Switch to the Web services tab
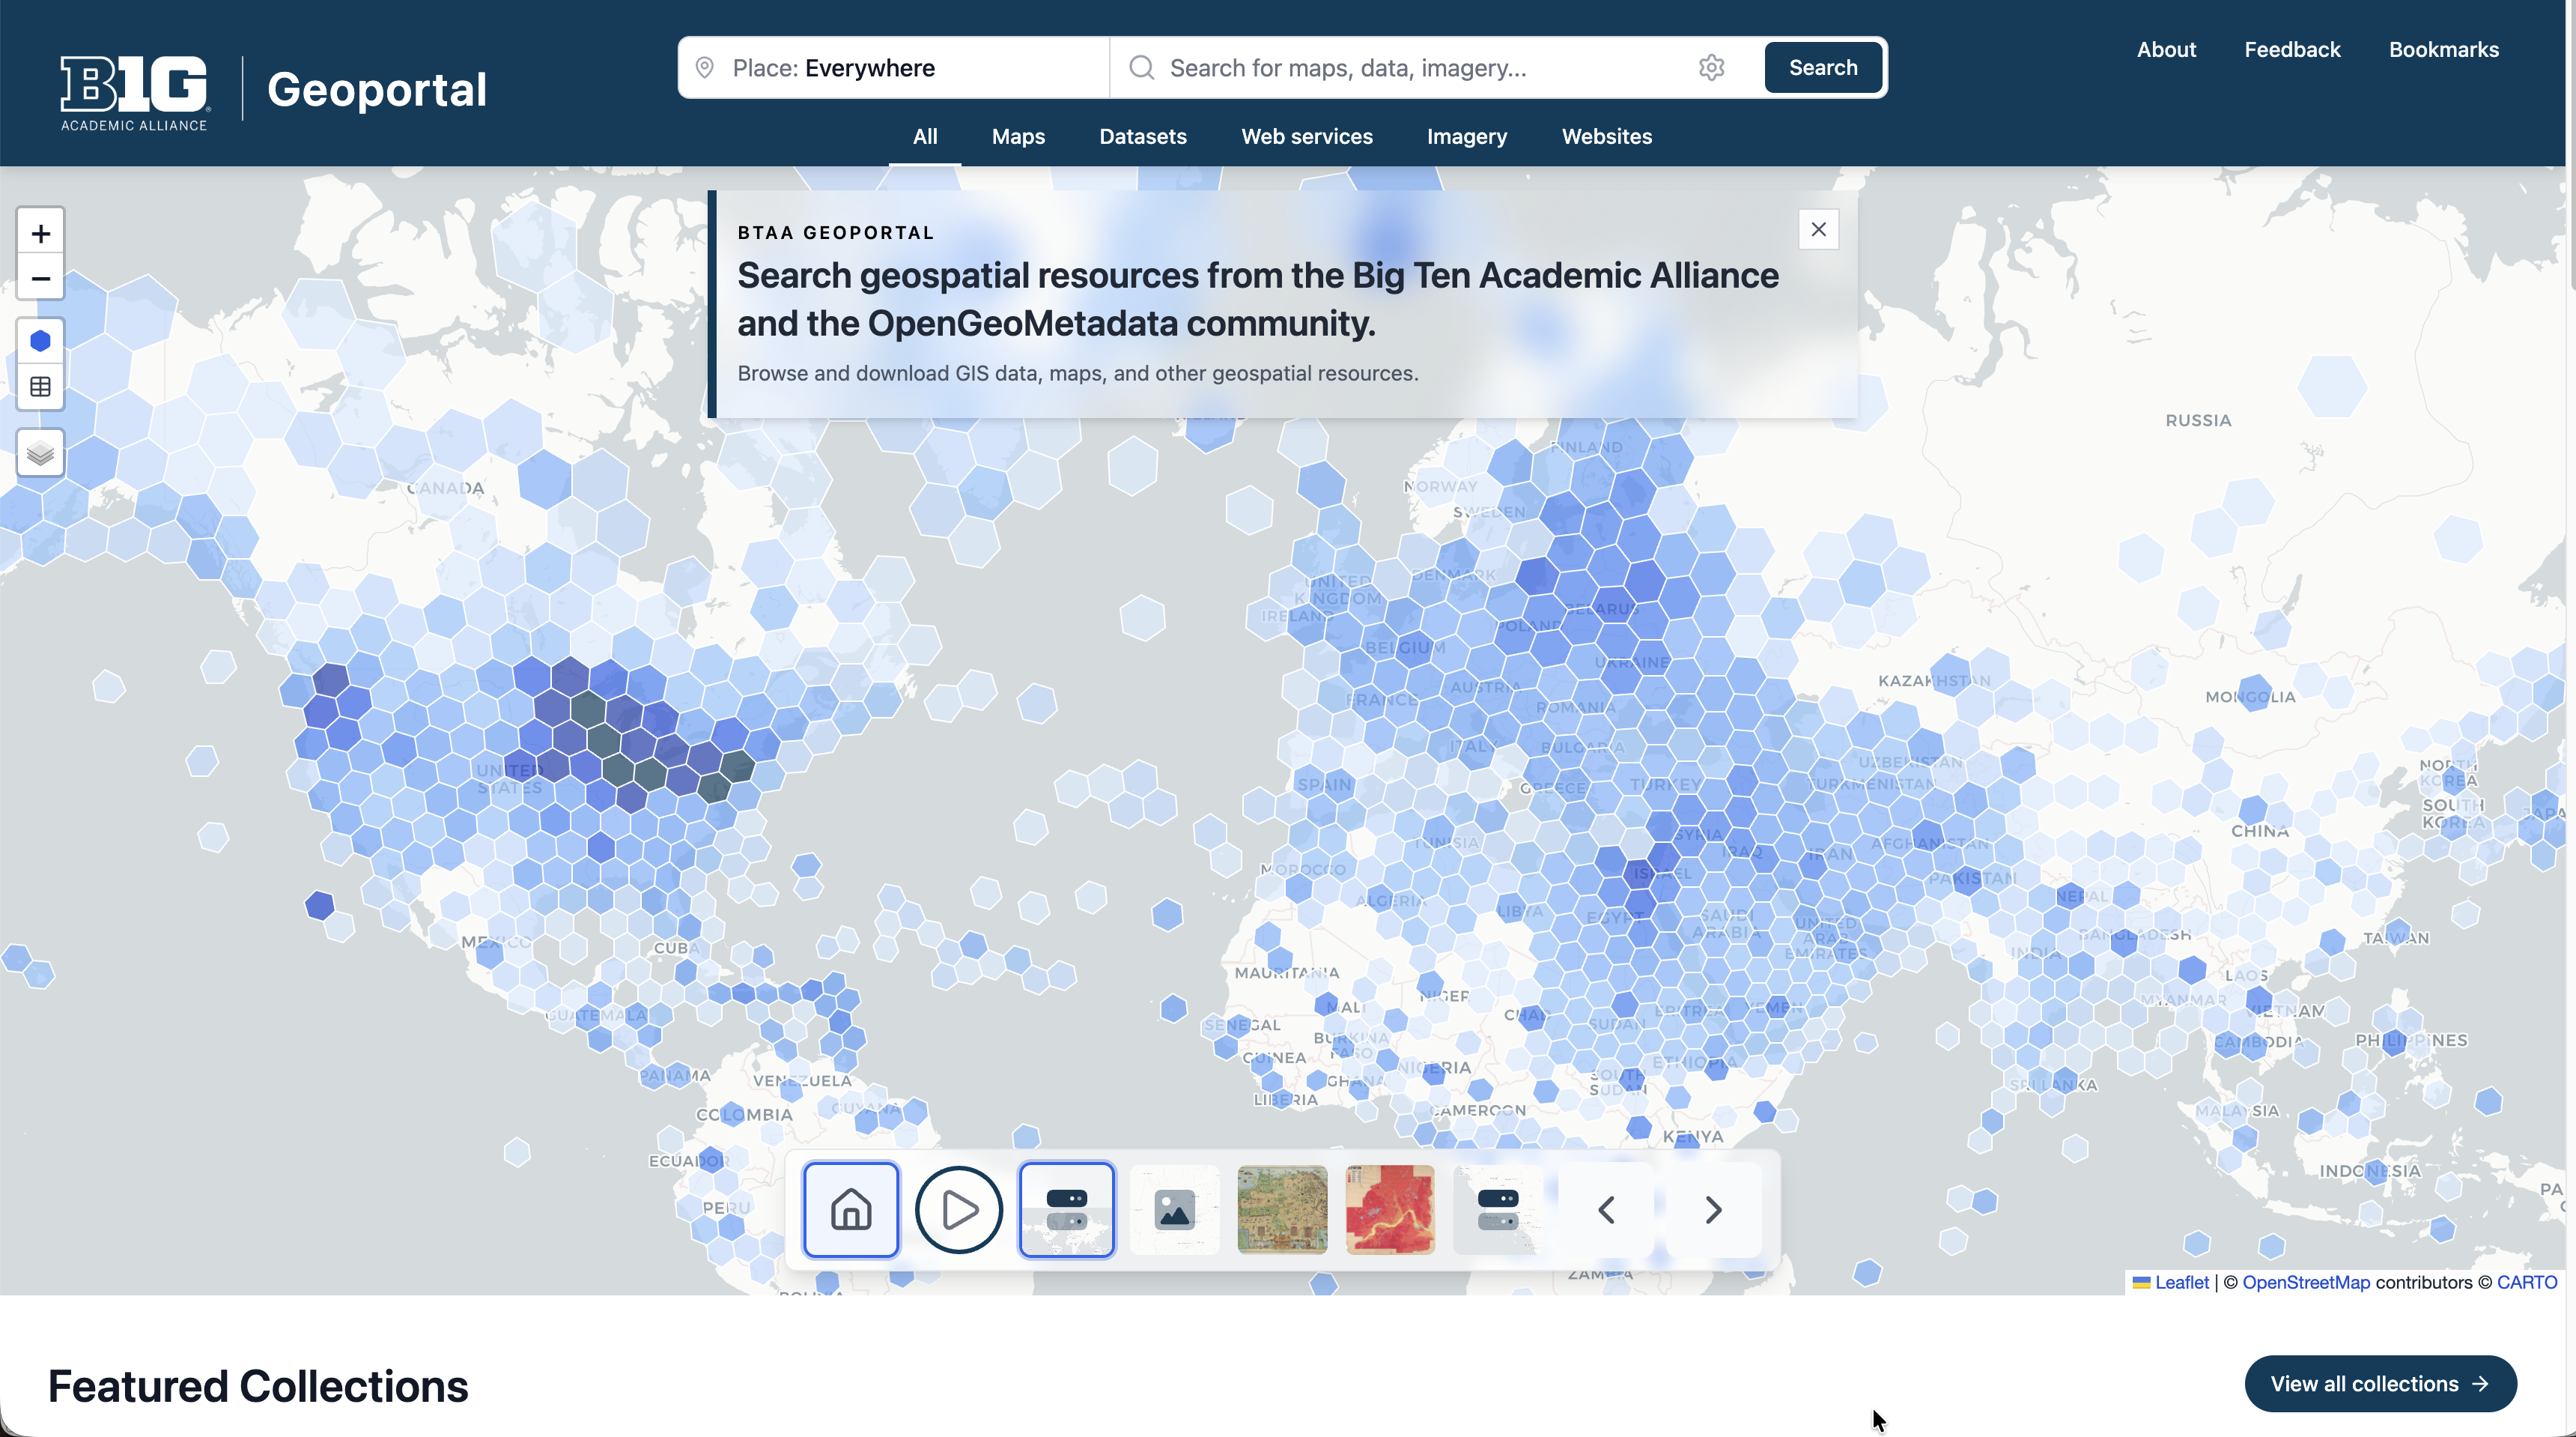This screenshot has width=2576, height=1437. pos(1306,137)
